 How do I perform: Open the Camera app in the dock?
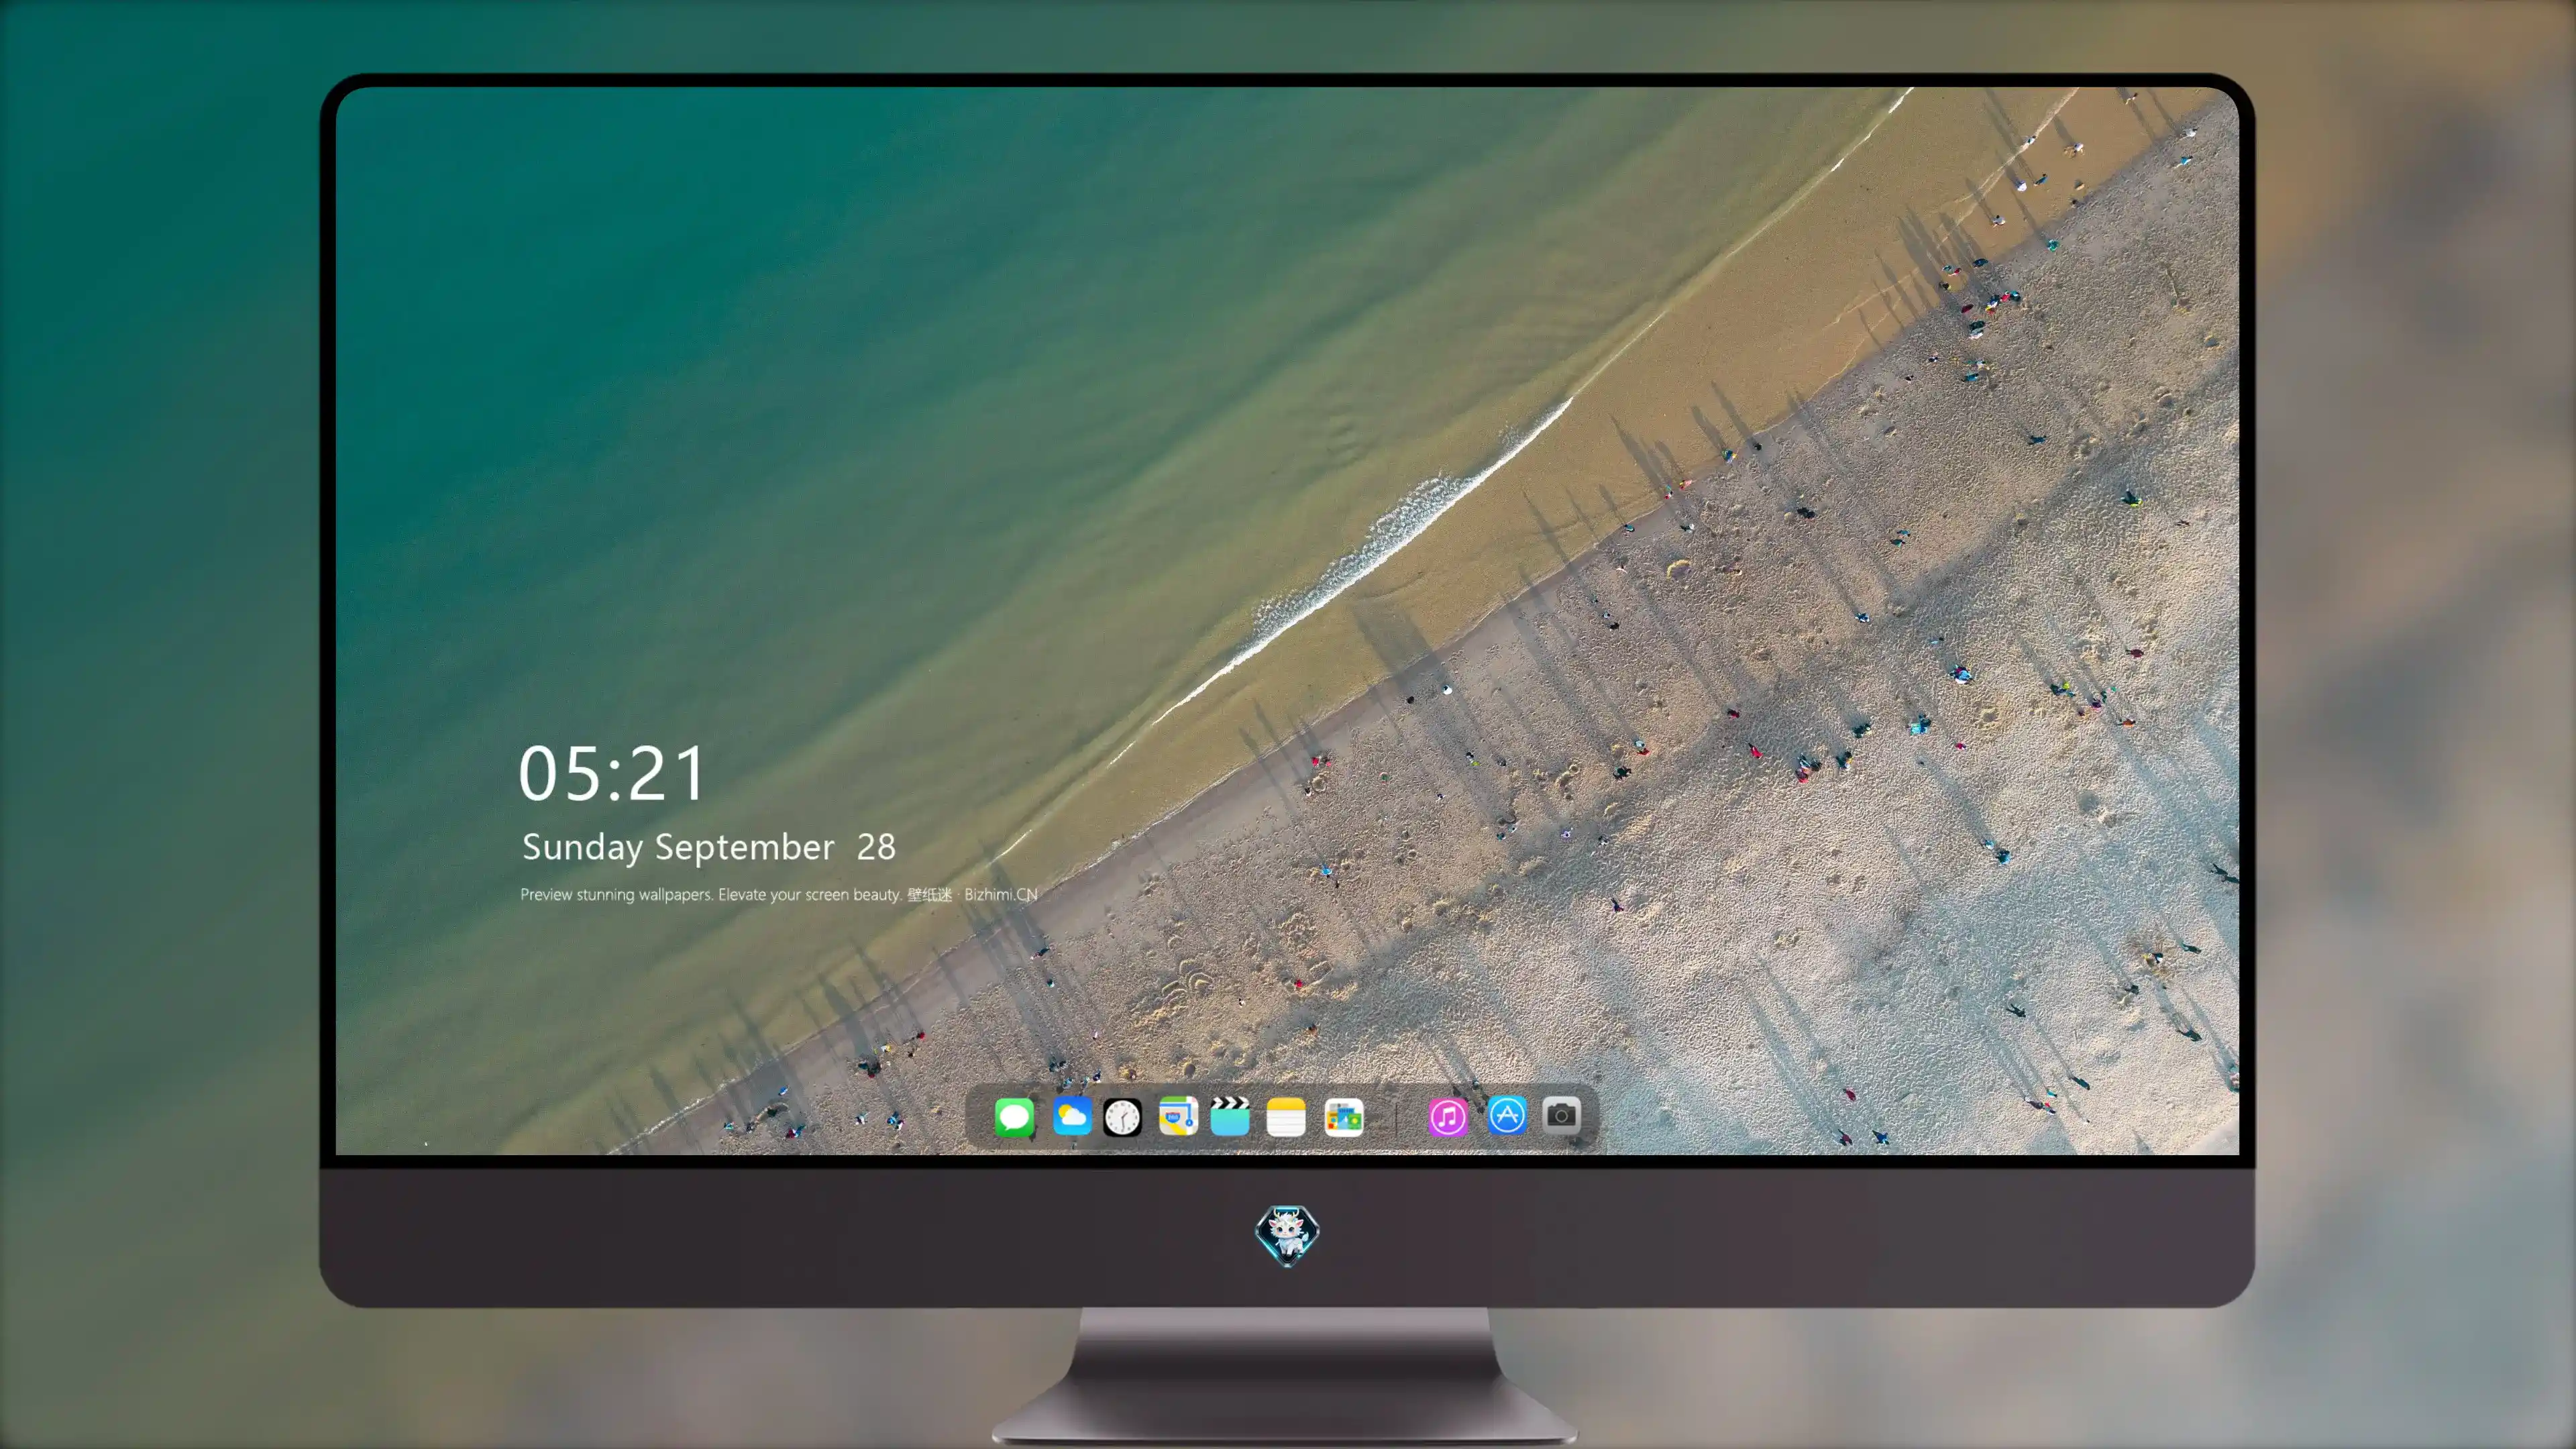1561,1115
